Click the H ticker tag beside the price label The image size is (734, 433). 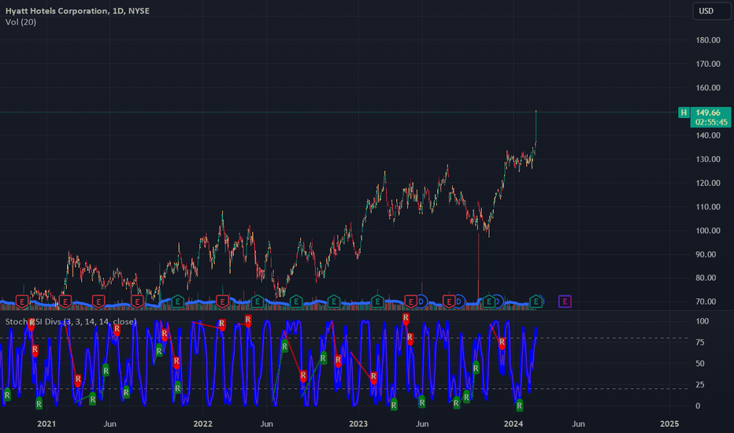pyautogui.click(x=684, y=113)
